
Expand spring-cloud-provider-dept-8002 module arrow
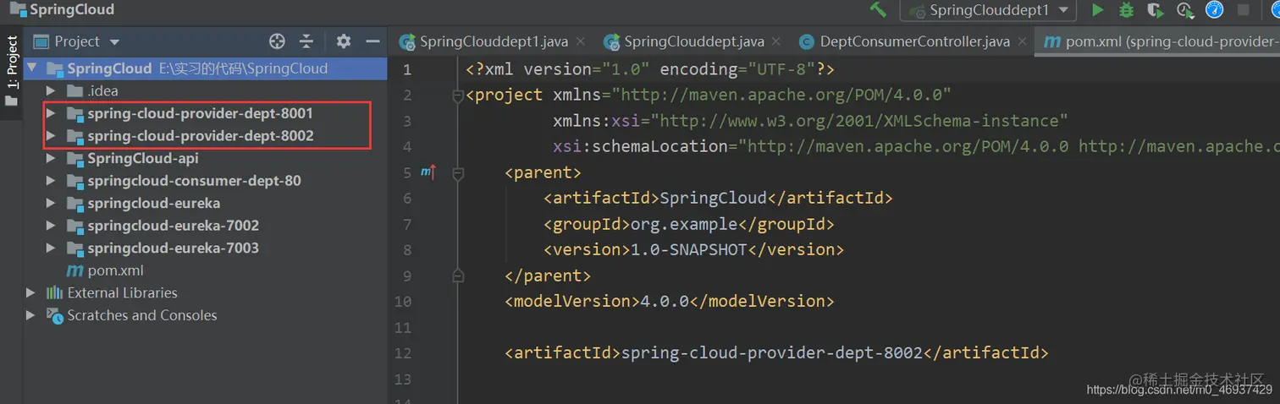[x=51, y=135]
